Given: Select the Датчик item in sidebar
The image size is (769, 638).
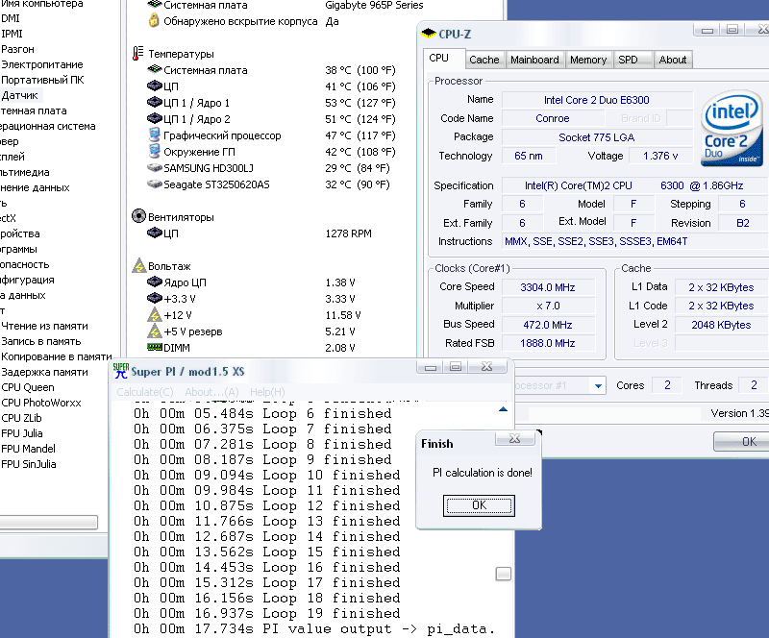Looking at the screenshot, I should pos(19,95).
